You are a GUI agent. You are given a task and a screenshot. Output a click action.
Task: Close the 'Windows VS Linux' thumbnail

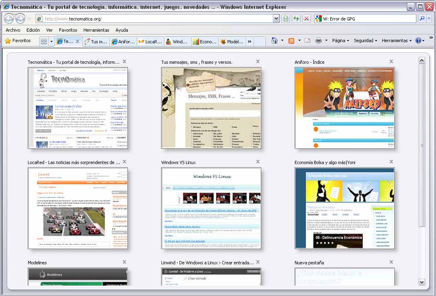point(258,162)
